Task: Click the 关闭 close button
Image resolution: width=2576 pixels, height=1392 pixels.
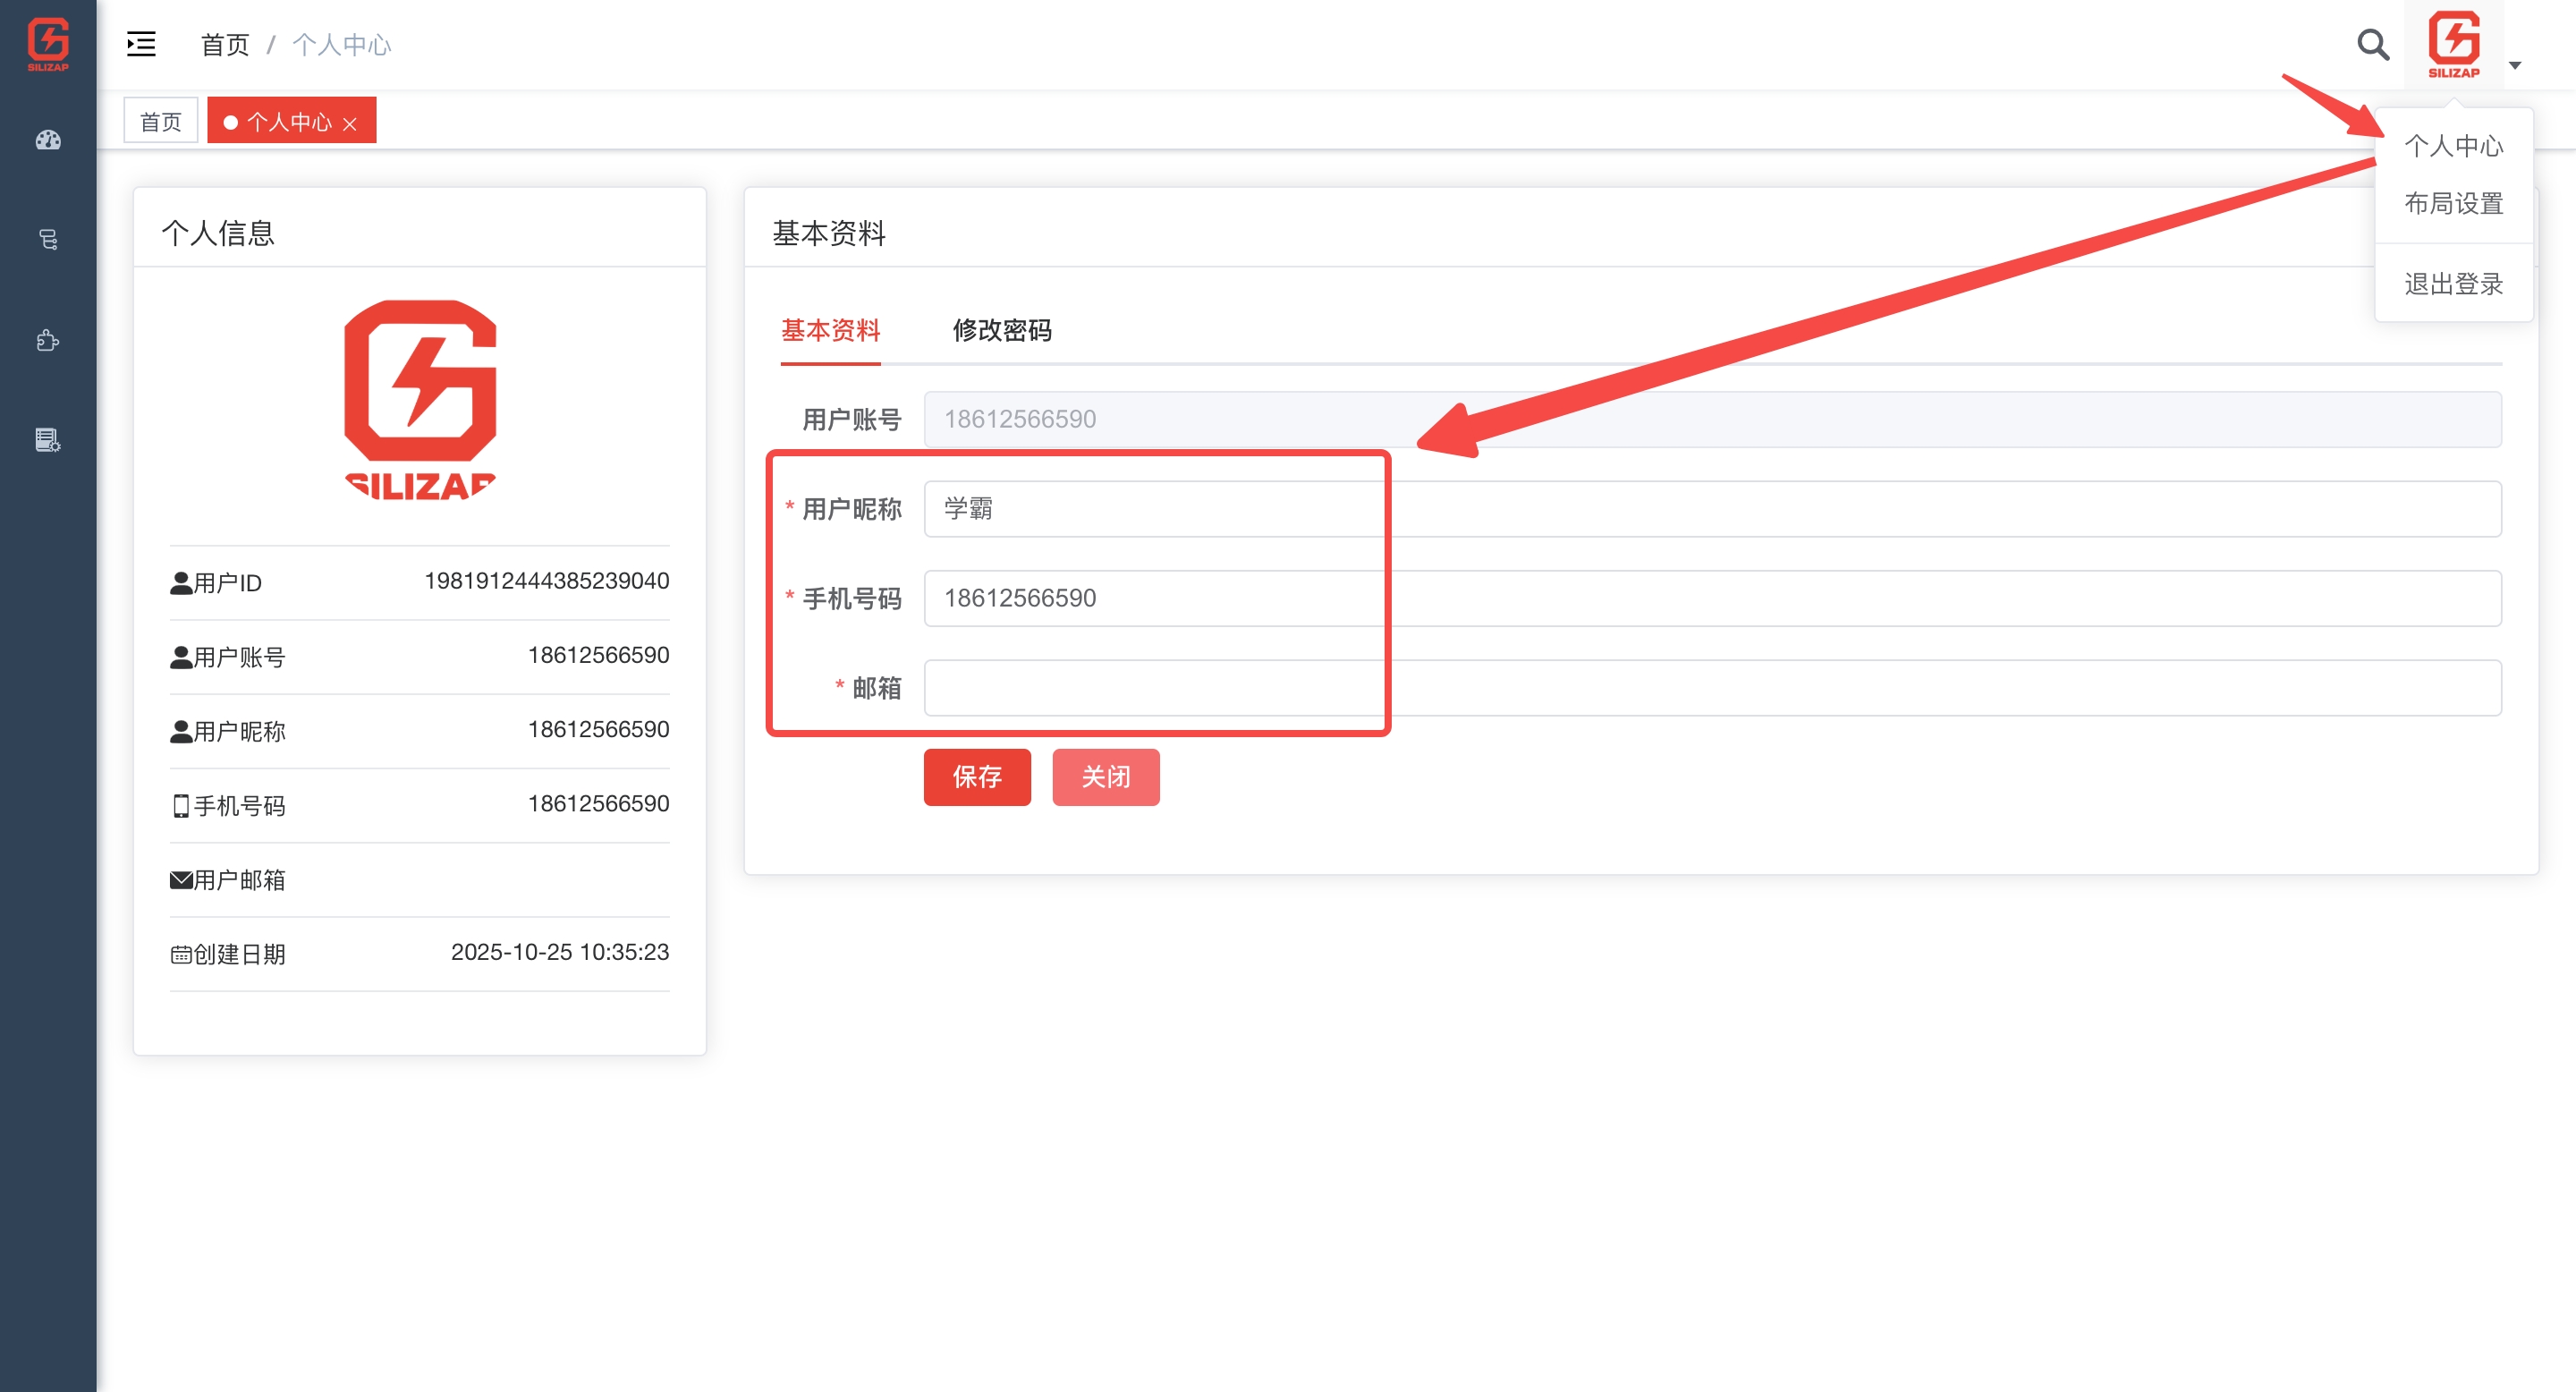Action: click(1105, 777)
